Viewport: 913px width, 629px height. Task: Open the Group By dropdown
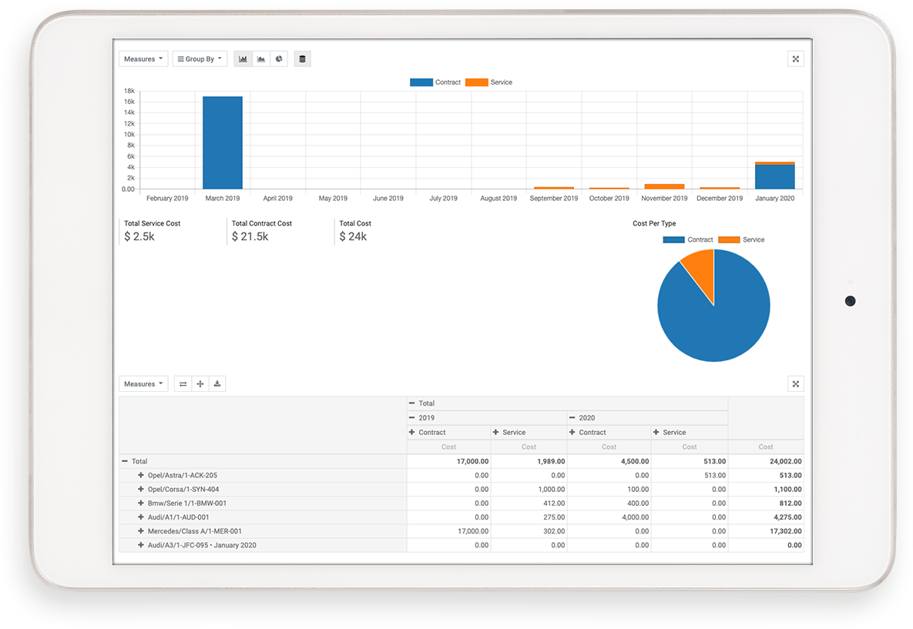[200, 59]
